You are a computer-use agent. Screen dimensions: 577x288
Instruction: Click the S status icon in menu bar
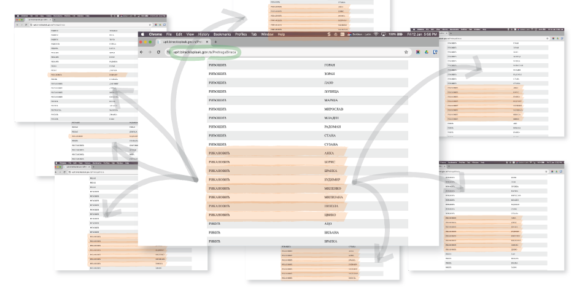pos(330,34)
